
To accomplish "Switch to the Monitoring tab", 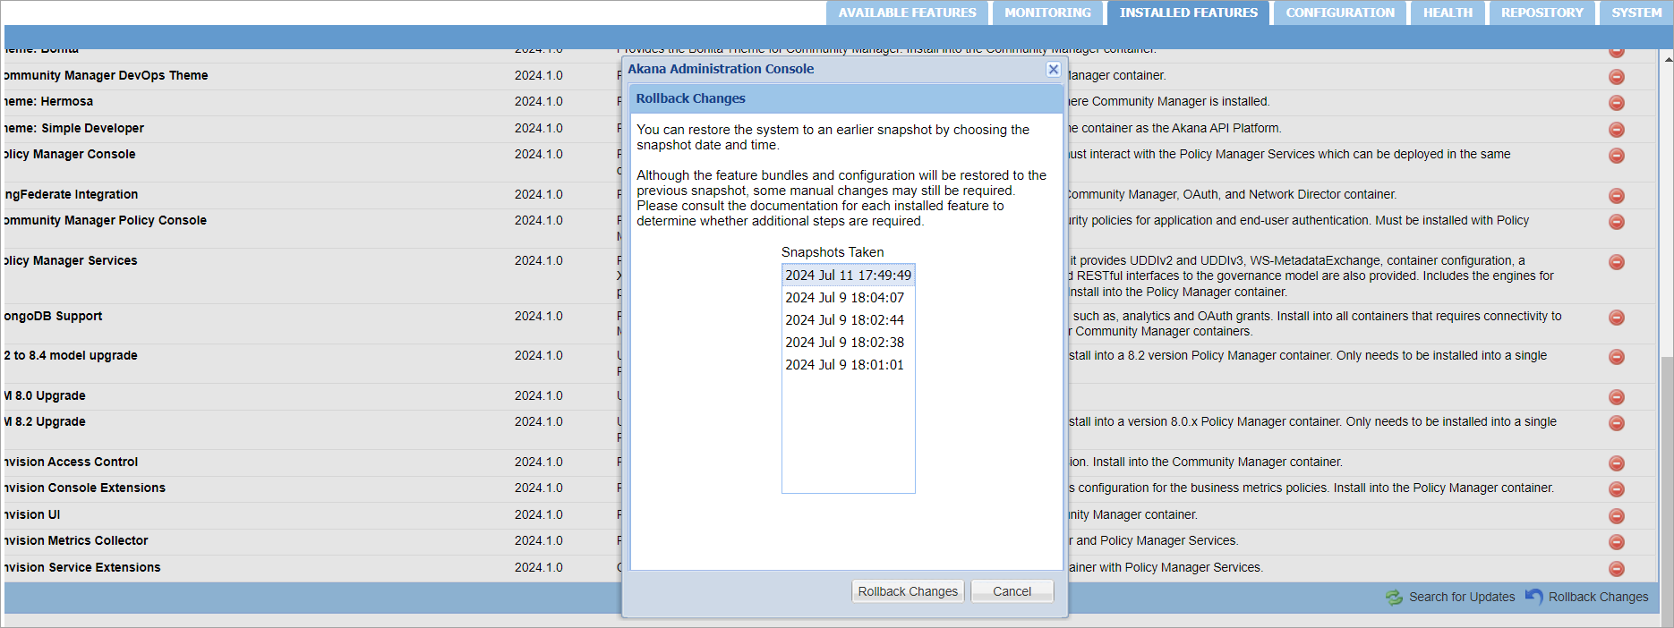I will coord(1047,13).
